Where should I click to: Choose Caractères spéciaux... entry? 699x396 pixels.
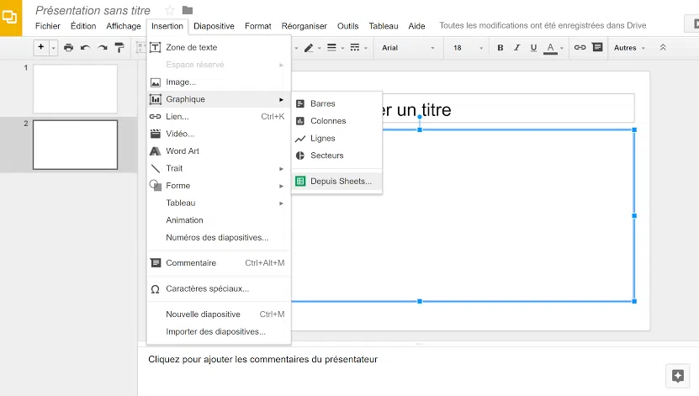pos(219,288)
